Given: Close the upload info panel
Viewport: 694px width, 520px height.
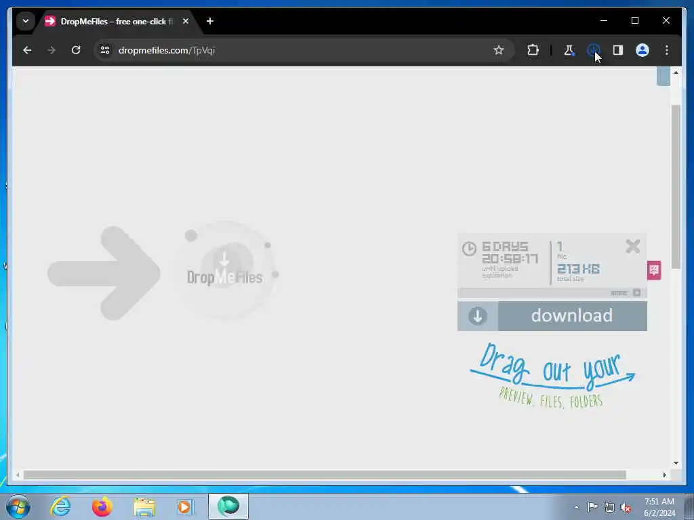Looking at the screenshot, I should (x=633, y=246).
